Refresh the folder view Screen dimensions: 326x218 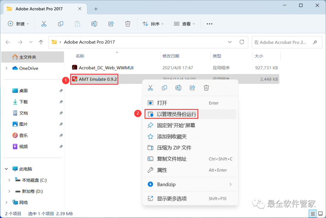click(242, 42)
